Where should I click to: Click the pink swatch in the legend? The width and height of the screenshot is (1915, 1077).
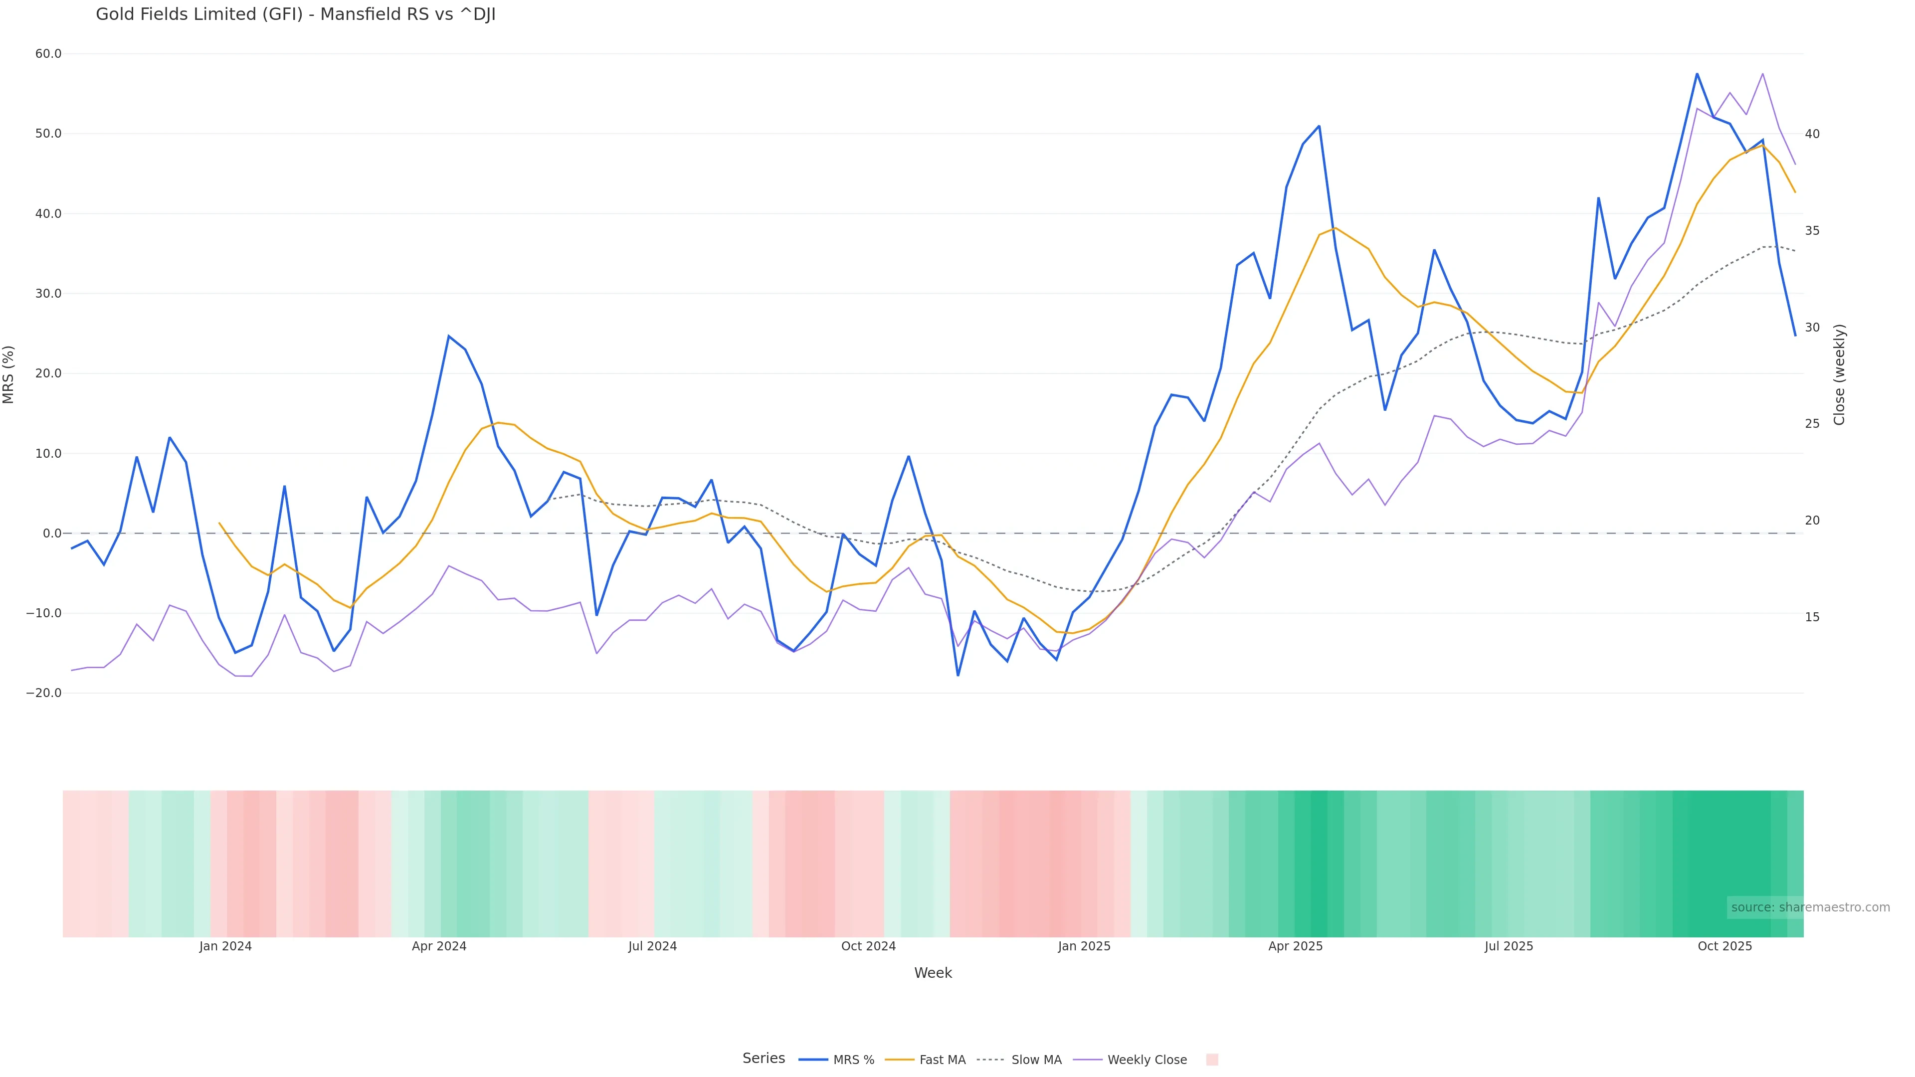[x=1212, y=1060]
